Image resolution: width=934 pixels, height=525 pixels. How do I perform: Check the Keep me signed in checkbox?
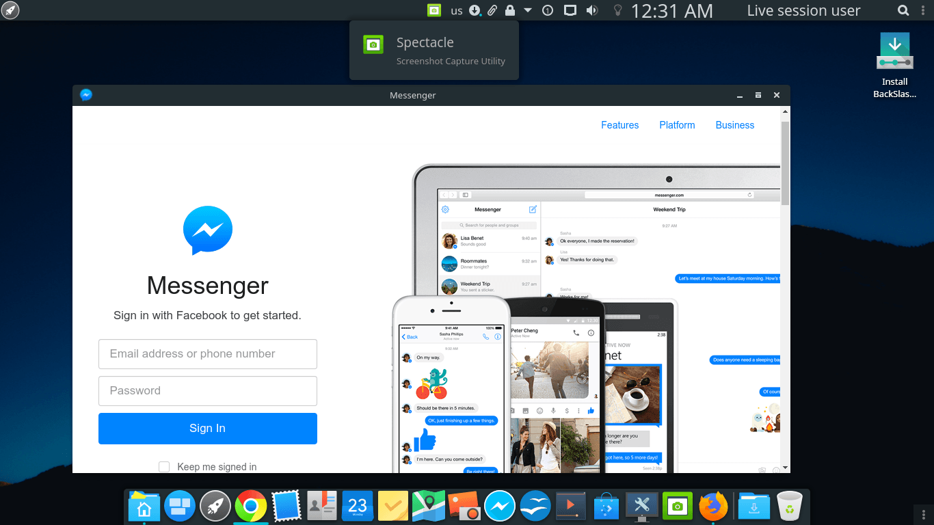(x=164, y=467)
